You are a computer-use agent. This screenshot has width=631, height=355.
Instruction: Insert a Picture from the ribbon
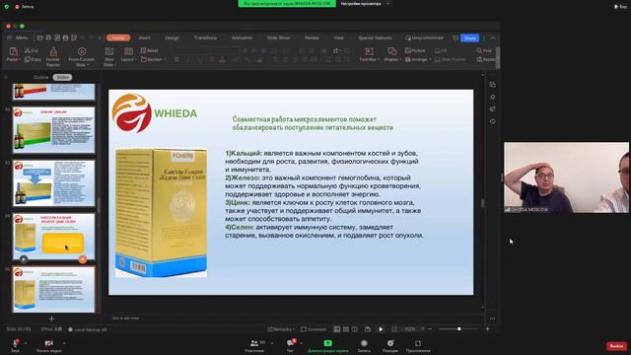[x=415, y=50]
